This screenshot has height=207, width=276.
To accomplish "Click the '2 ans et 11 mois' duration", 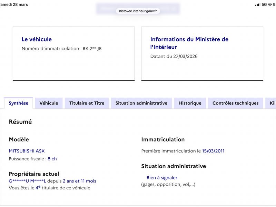I will pyautogui.click(x=79, y=181).
